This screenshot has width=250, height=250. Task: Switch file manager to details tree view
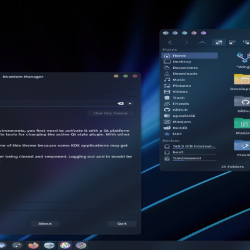(x=246, y=42)
